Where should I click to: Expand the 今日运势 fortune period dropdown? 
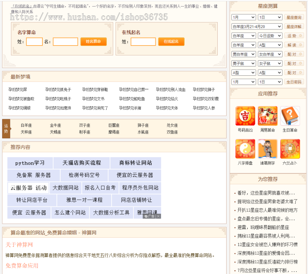click(x=270, y=36)
